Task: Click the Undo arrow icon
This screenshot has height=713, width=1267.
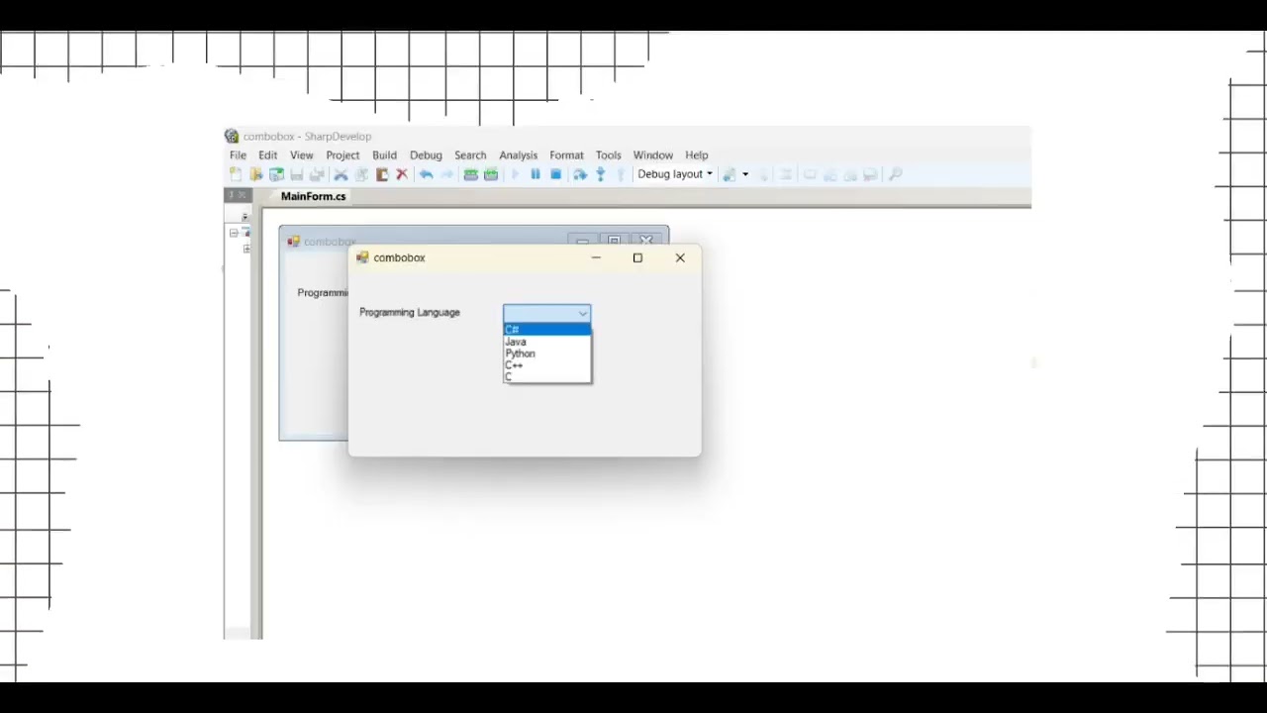Action: 426,174
